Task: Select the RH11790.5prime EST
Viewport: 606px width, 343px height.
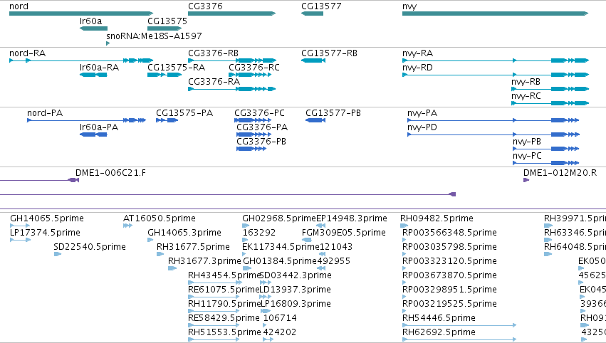Action: [x=214, y=311]
